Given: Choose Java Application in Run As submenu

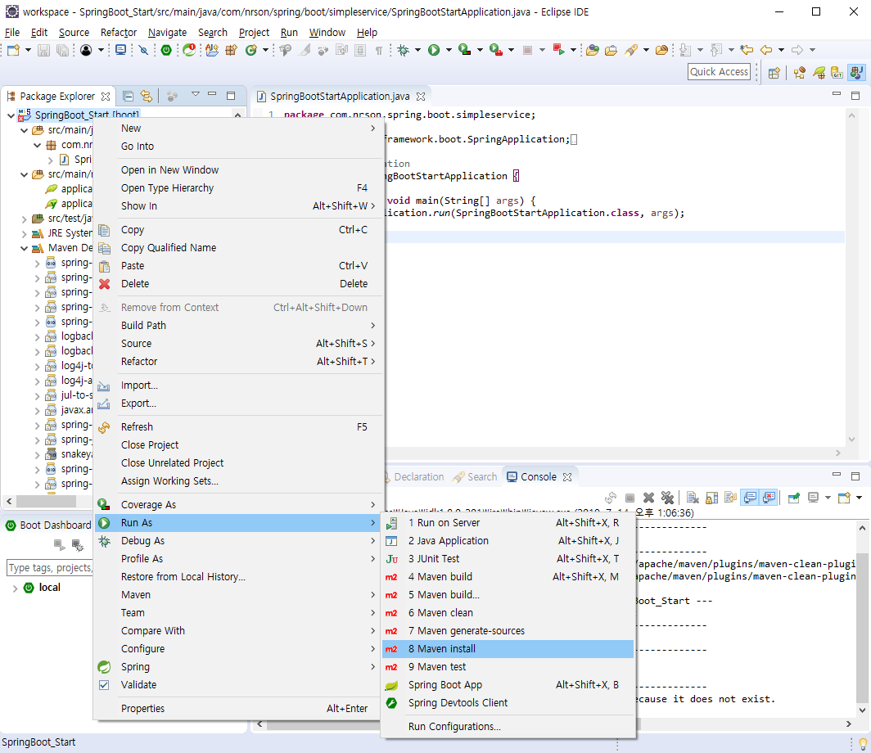Looking at the screenshot, I should click(x=508, y=540).
